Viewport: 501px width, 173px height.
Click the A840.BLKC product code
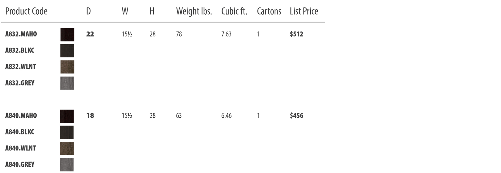(20, 132)
